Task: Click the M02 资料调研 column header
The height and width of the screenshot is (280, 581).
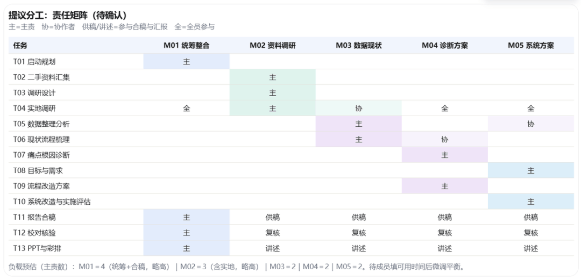Action: click(273, 46)
